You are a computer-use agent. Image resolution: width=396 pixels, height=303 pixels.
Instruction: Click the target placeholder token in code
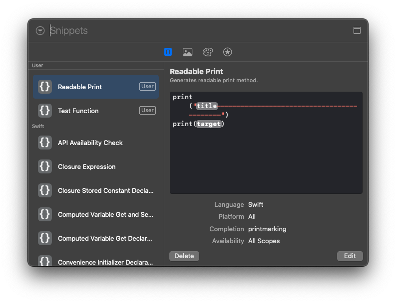point(209,124)
